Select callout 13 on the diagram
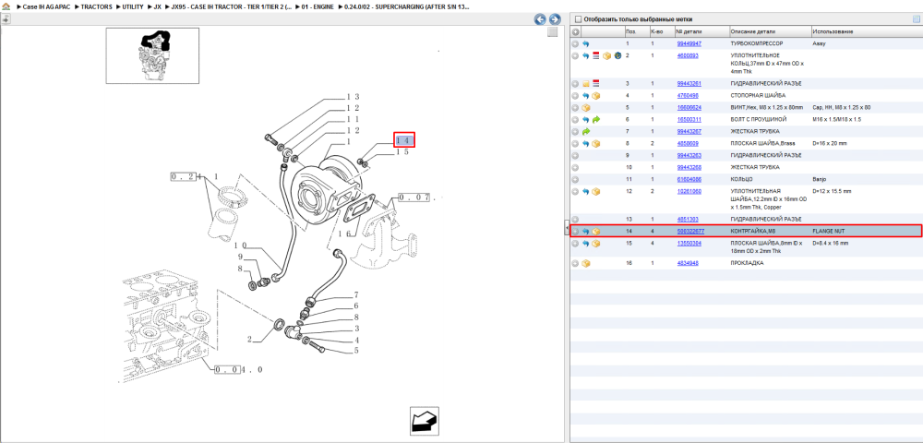 click(353, 97)
